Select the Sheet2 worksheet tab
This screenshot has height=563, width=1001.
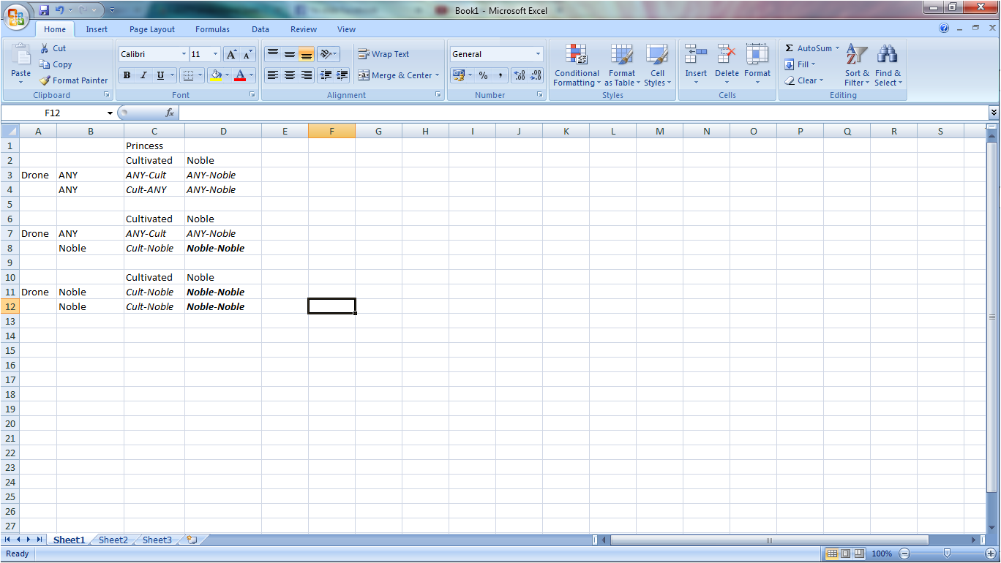coord(113,540)
